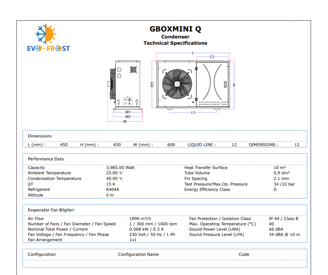Click the 230 Volt / 50 Hz value
Screen dimensions: 328x275
(152, 235)
